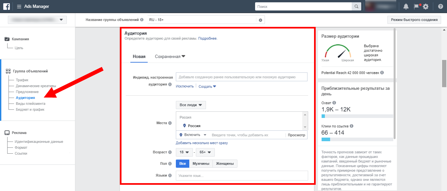Screen dimensions: 447x191
Task: Go to Формат in sidebar
Action: (21, 147)
